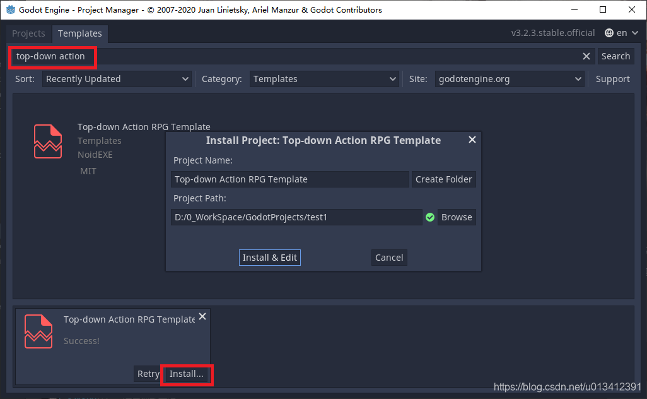The width and height of the screenshot is (647, 399).
Task: Click the MIT license label
Action: tap(88, 171)
